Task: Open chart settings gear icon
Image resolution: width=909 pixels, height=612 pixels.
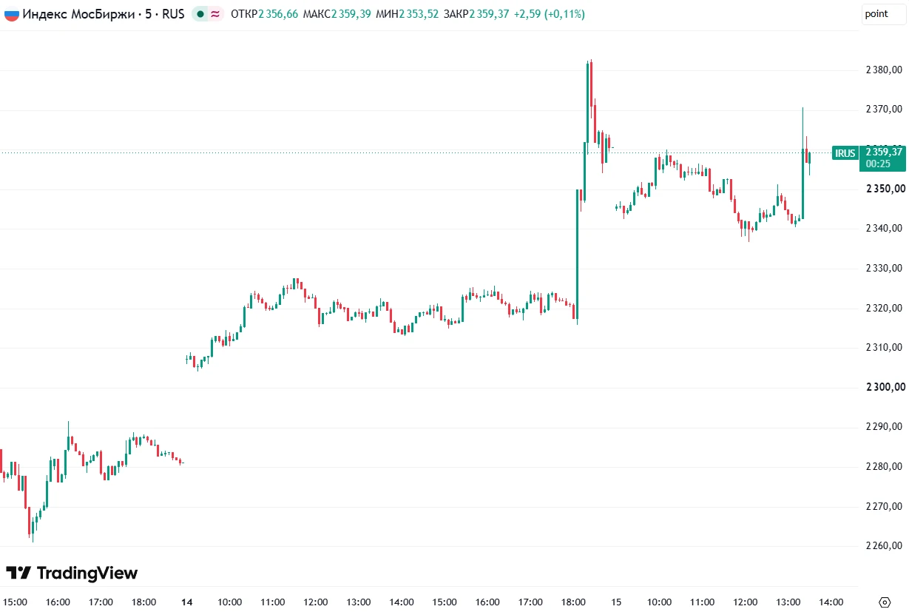Action: [885, 602]
